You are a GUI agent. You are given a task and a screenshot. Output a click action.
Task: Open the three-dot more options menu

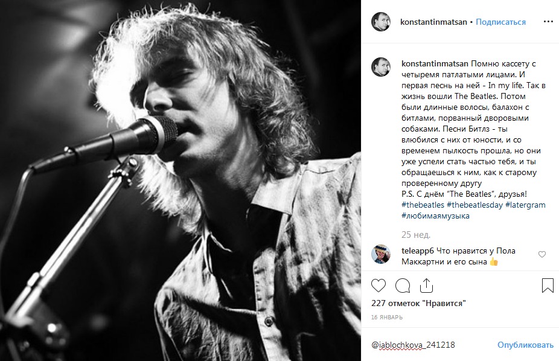548,22
